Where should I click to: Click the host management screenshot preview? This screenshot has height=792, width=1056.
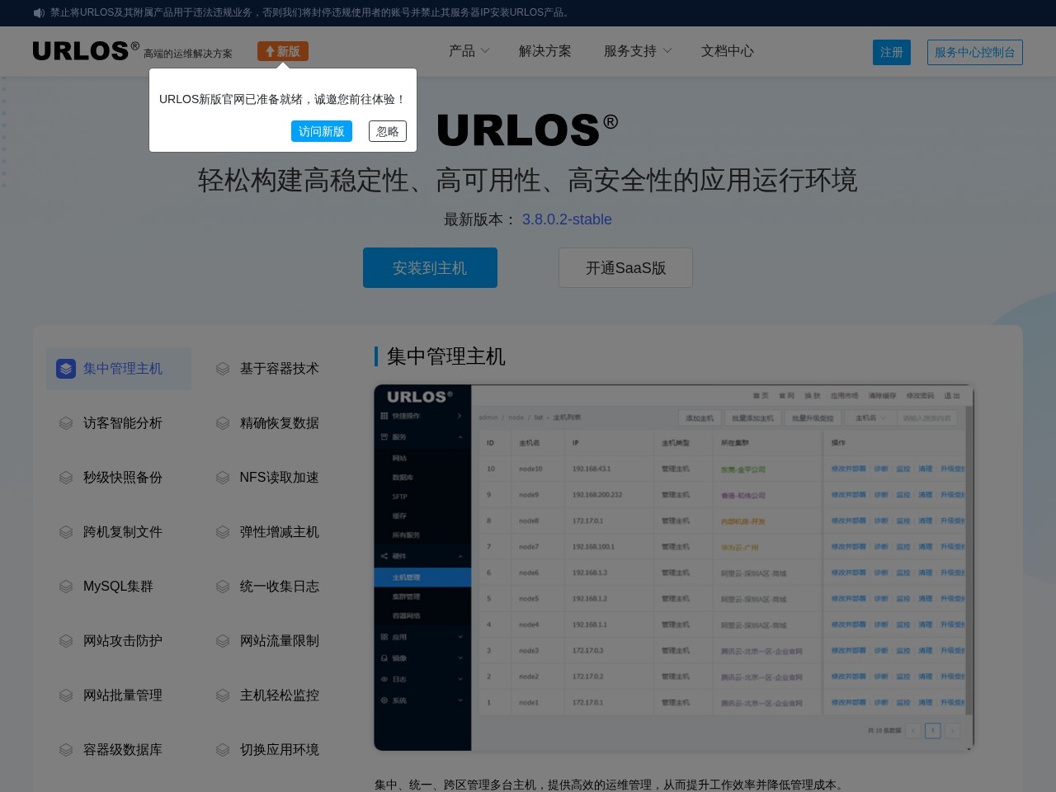click(x=673, y=568)
